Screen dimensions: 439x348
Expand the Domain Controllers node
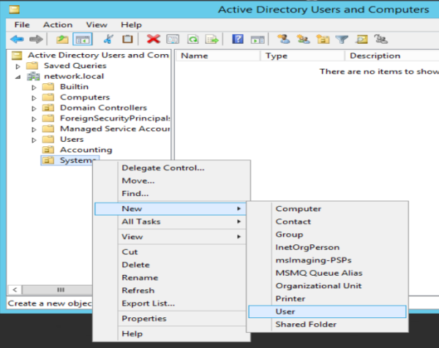point(34,108)
